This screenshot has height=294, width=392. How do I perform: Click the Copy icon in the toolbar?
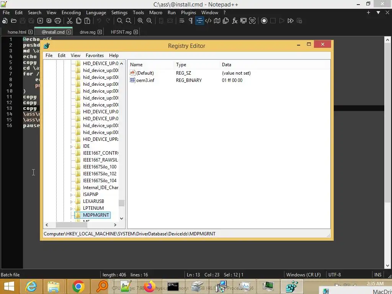pyautogui.click(x=78, y=21)
